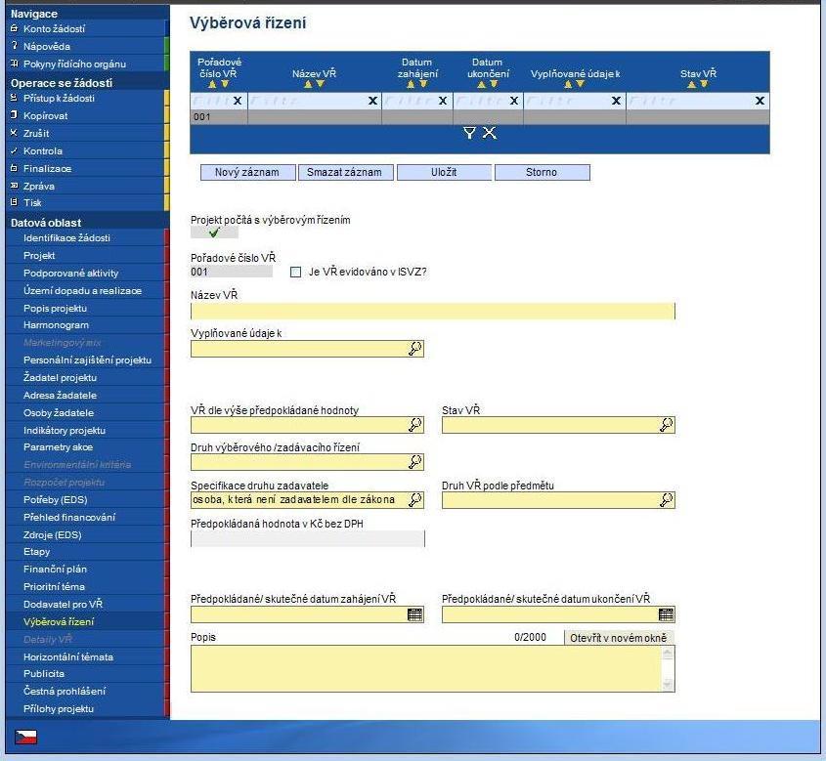
Task: Click the Konto žádostí sidebar icon
Action: coord(15,28)
